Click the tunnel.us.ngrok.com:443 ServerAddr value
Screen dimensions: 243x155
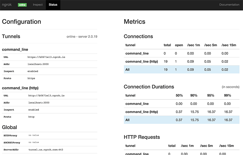click(46, 149)
